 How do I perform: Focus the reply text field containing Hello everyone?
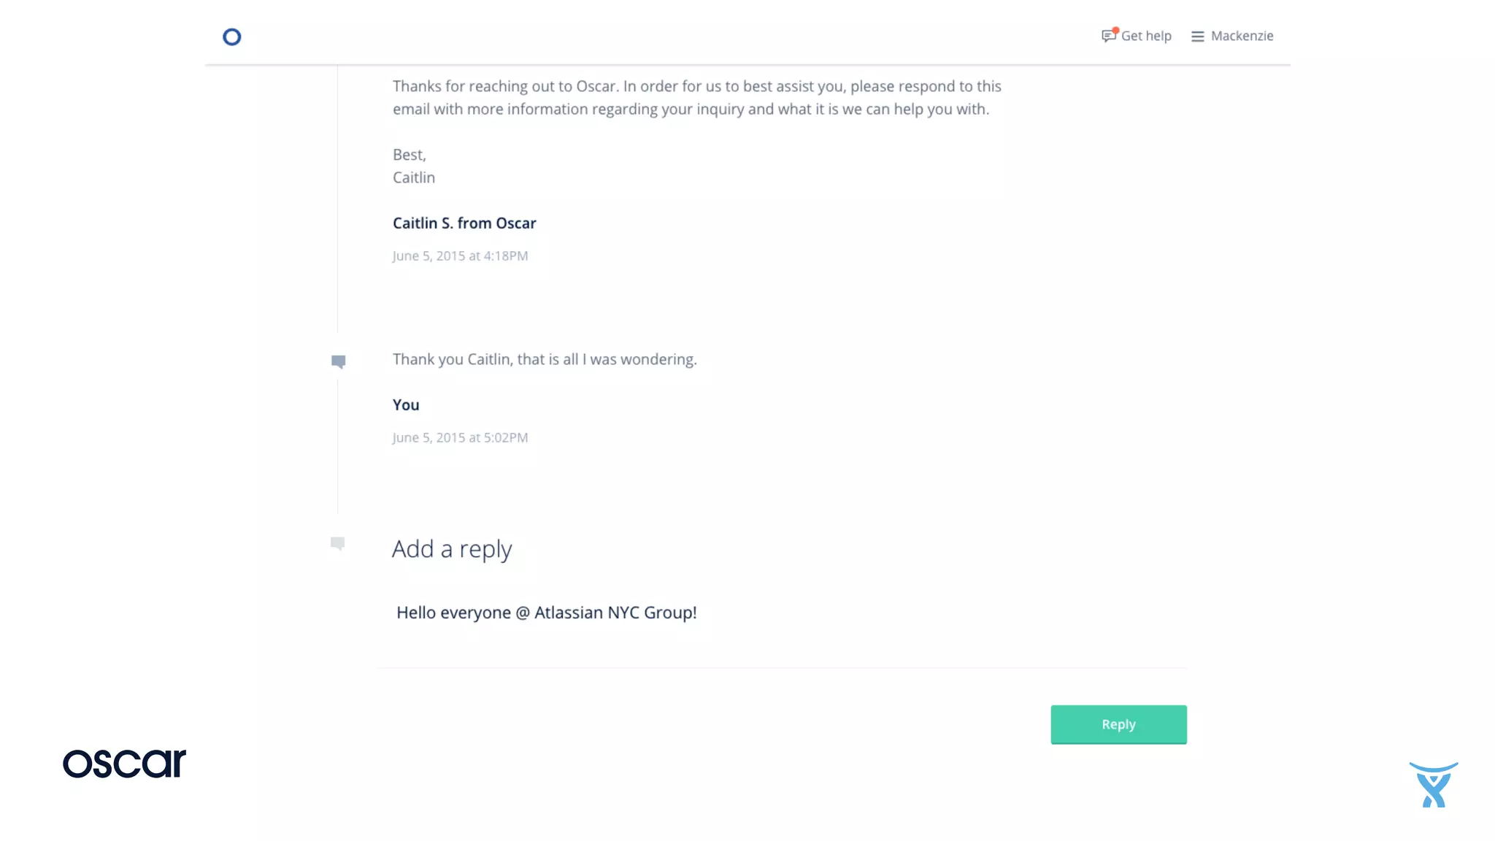click(781, 613)
